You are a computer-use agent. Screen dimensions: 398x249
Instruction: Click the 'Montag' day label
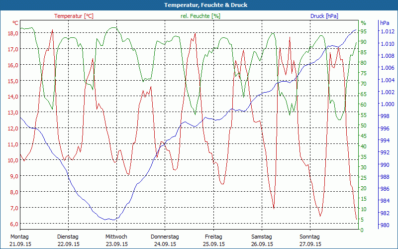point(19,237)
